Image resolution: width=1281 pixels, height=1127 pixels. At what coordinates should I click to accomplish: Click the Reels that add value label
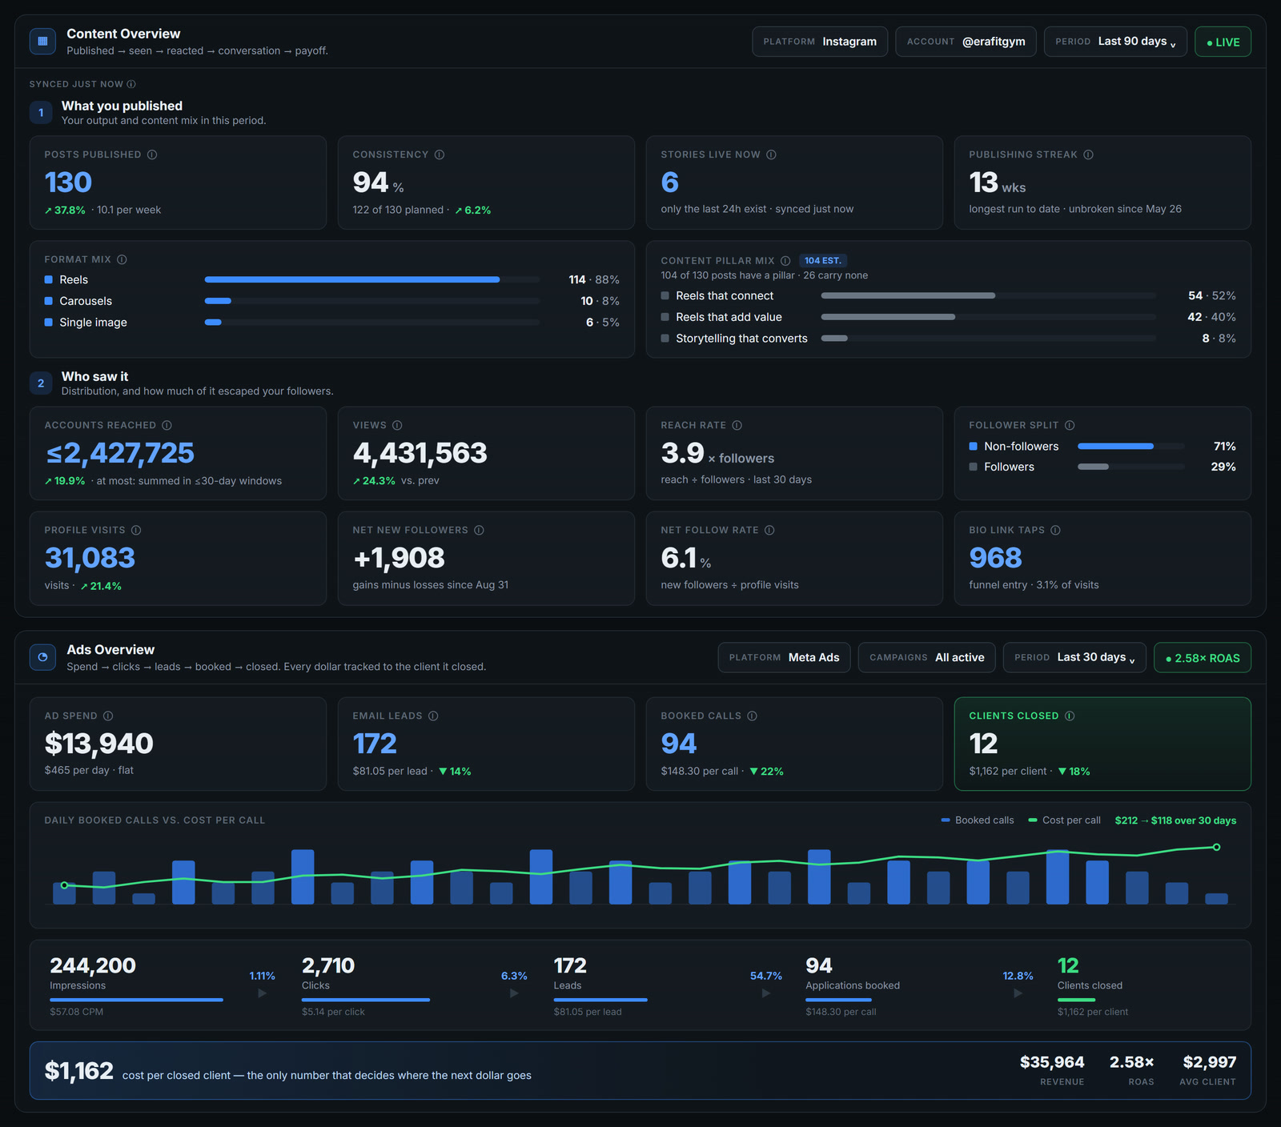[729, 317]
